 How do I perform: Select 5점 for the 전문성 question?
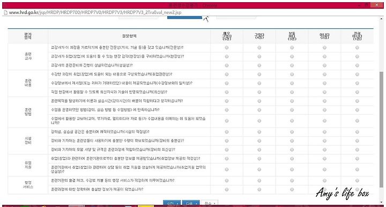tap(226, 48)
